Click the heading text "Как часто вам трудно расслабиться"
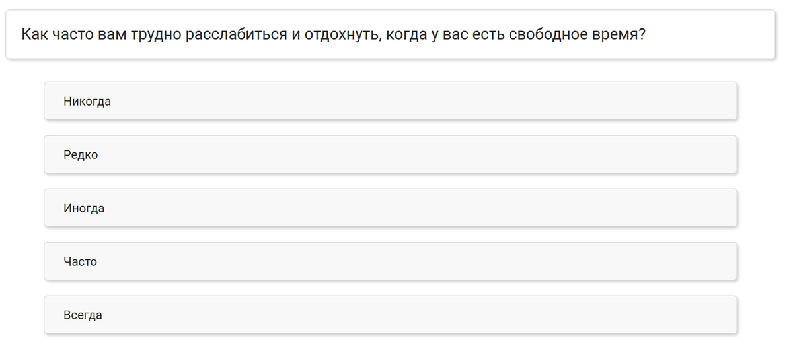The height and width of the screenshot is (357, 793). point(154,34)
